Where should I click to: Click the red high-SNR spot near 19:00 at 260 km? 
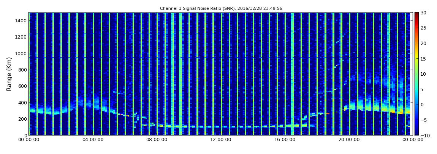coord(328,114)
